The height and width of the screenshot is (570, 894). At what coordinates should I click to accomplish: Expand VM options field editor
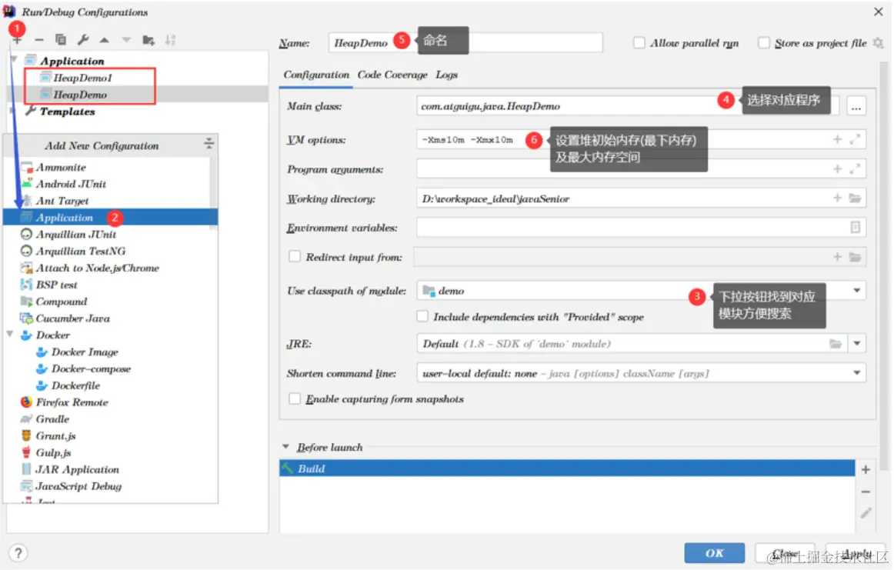click(x=855, y=139)
